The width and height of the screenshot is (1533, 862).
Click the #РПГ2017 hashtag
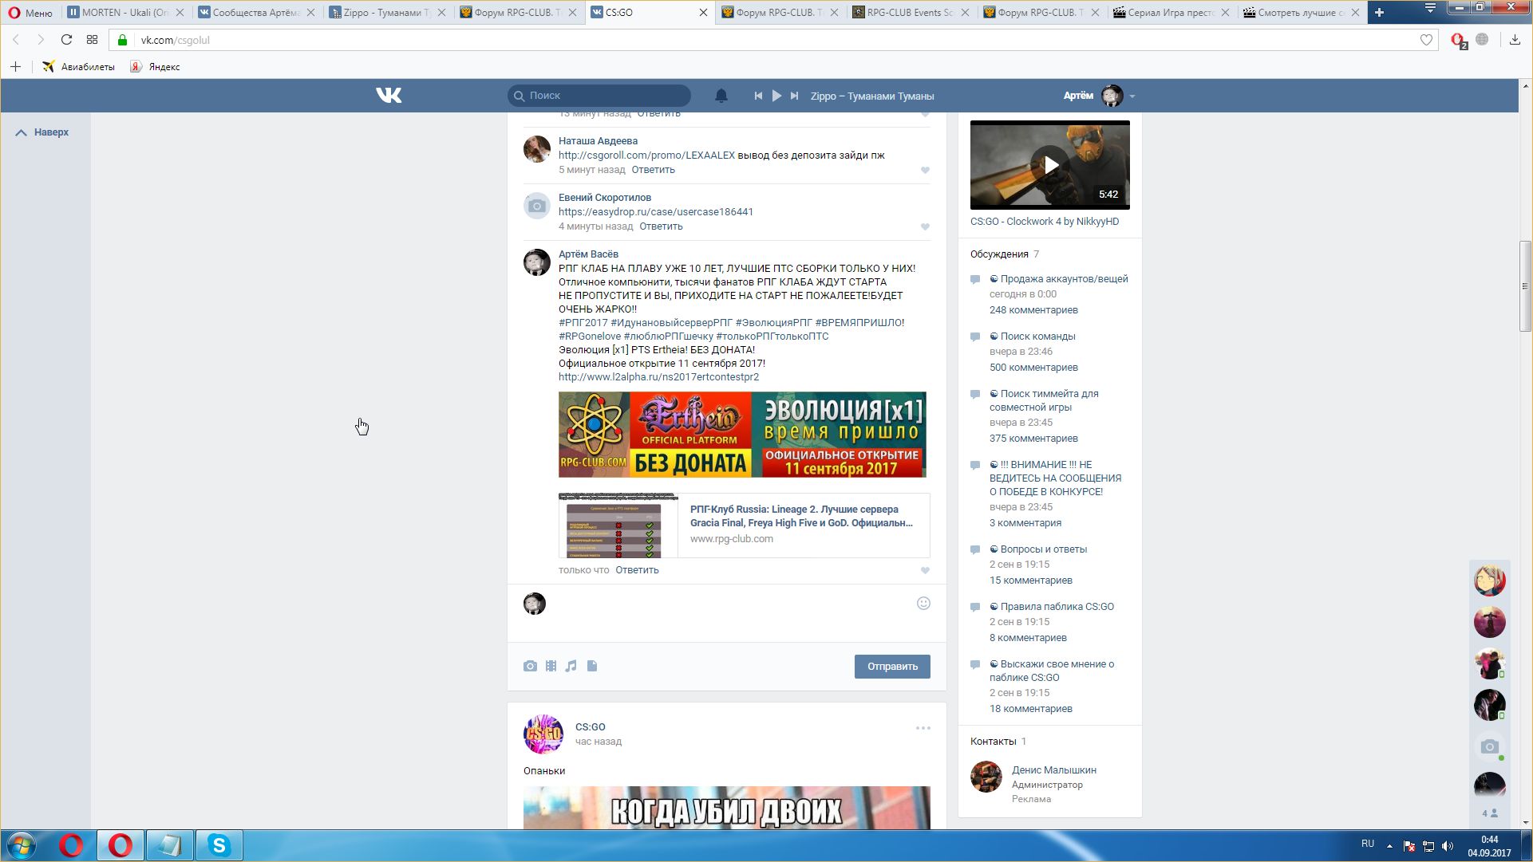[583, 323]
